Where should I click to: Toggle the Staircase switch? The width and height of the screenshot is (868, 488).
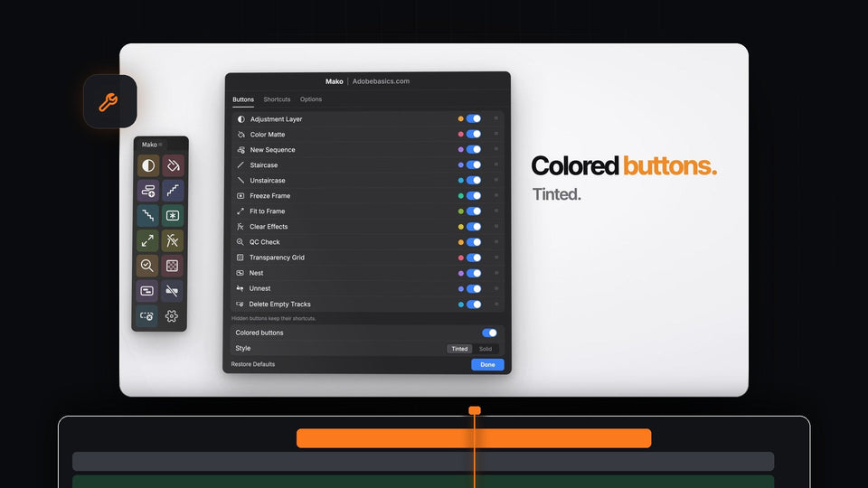click(473, 164)
